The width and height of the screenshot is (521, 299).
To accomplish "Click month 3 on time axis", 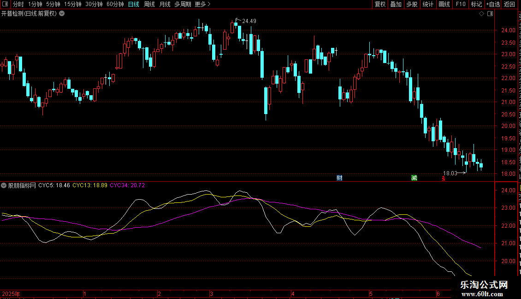I will 211,293.
